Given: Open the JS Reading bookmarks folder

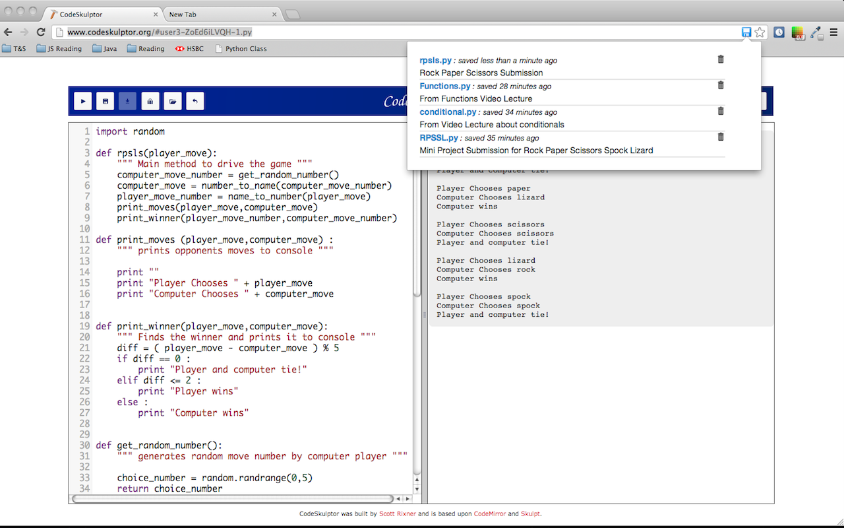Looking at the screenshot, I should pos(59,48).
